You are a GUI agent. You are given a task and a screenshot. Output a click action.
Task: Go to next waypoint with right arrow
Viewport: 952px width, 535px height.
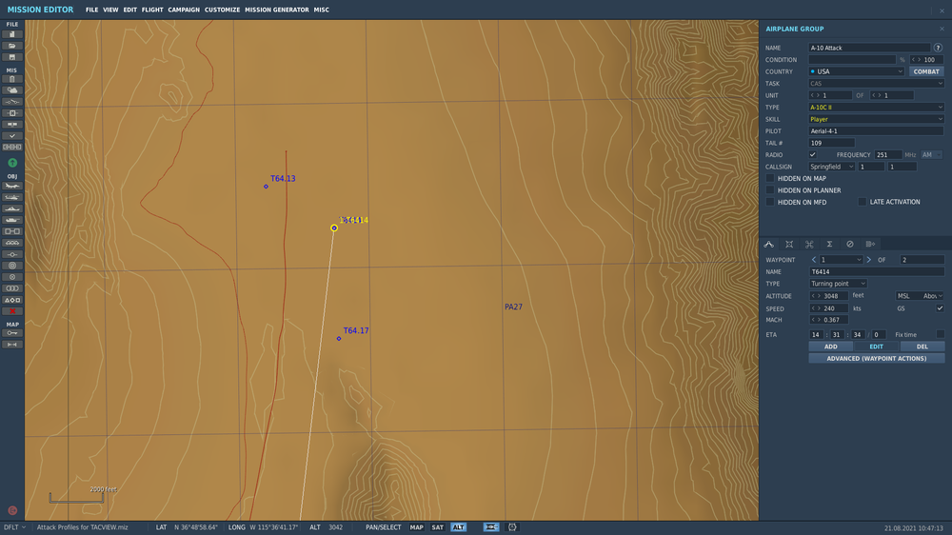[869, 260]
